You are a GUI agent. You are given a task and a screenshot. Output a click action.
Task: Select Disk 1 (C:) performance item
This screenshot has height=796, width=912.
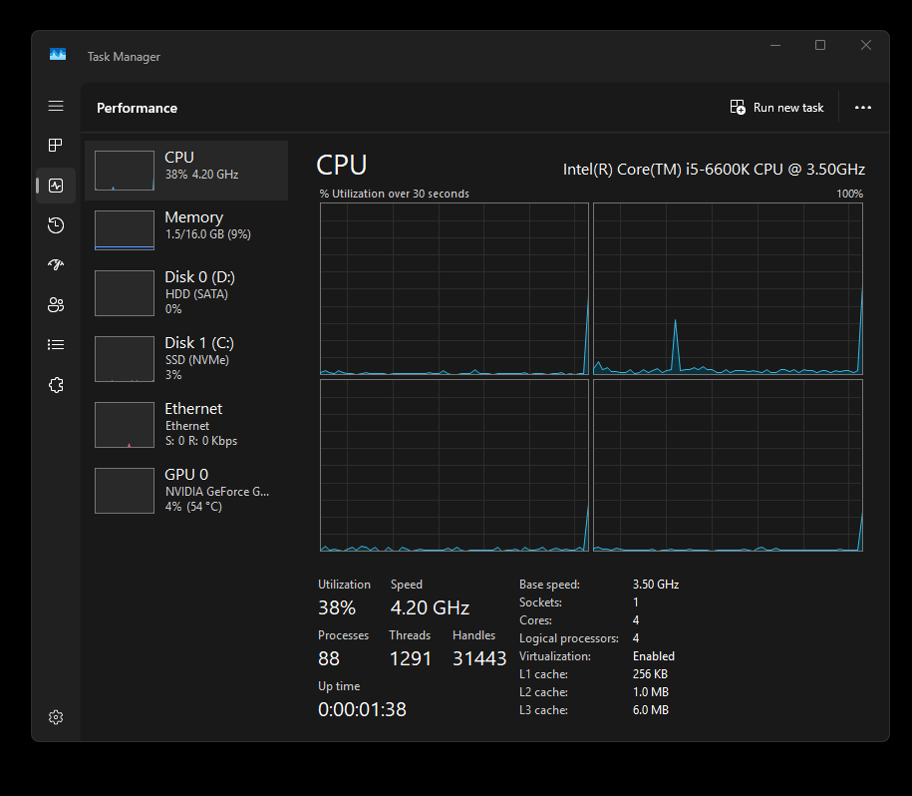[186, 358]
